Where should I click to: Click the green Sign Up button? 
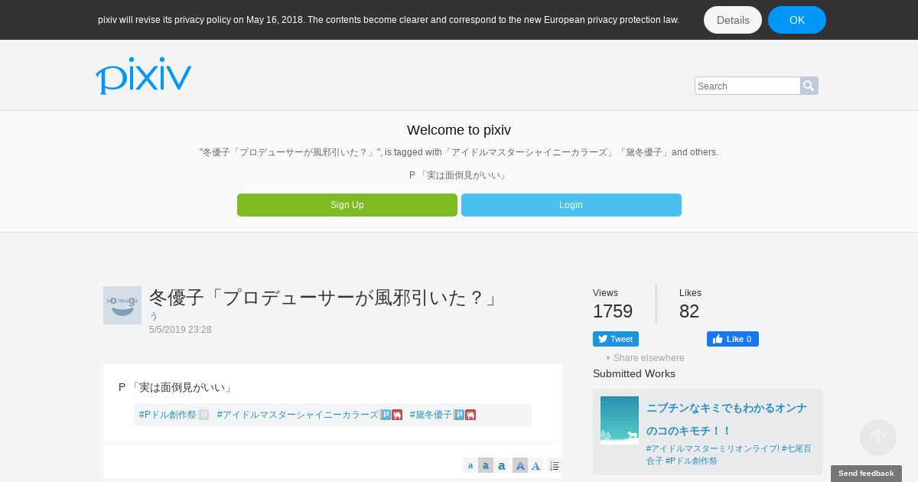click(x=347, y=205)
